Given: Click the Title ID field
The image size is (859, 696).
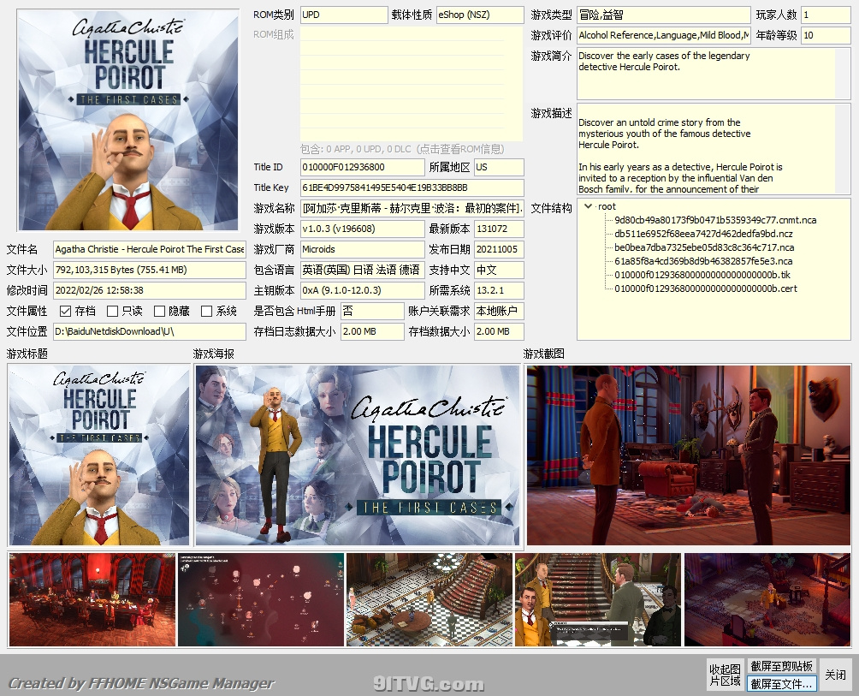Looking at the screenshot, I should (x=362, y=167).
